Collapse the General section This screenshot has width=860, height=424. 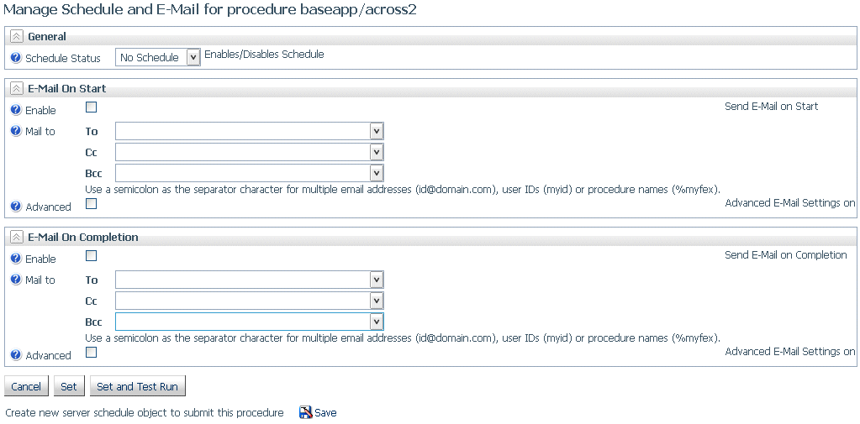coord(17,37)
